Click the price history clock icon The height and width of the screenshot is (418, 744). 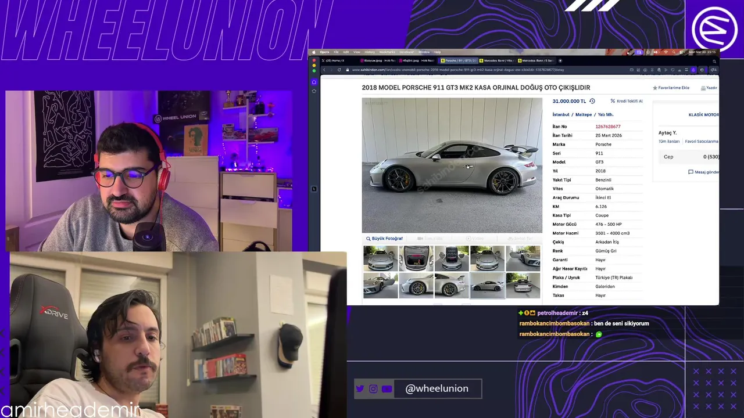(592, 101)
